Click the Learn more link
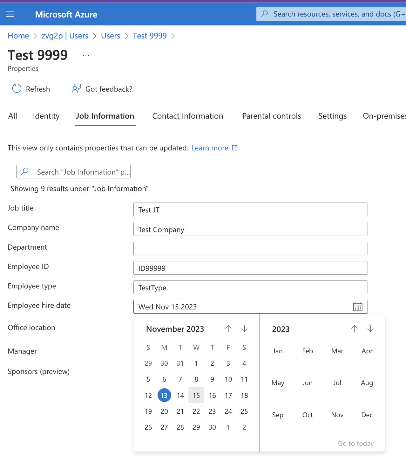The height and width of the screenshot is (463, 406). [210, 148]
